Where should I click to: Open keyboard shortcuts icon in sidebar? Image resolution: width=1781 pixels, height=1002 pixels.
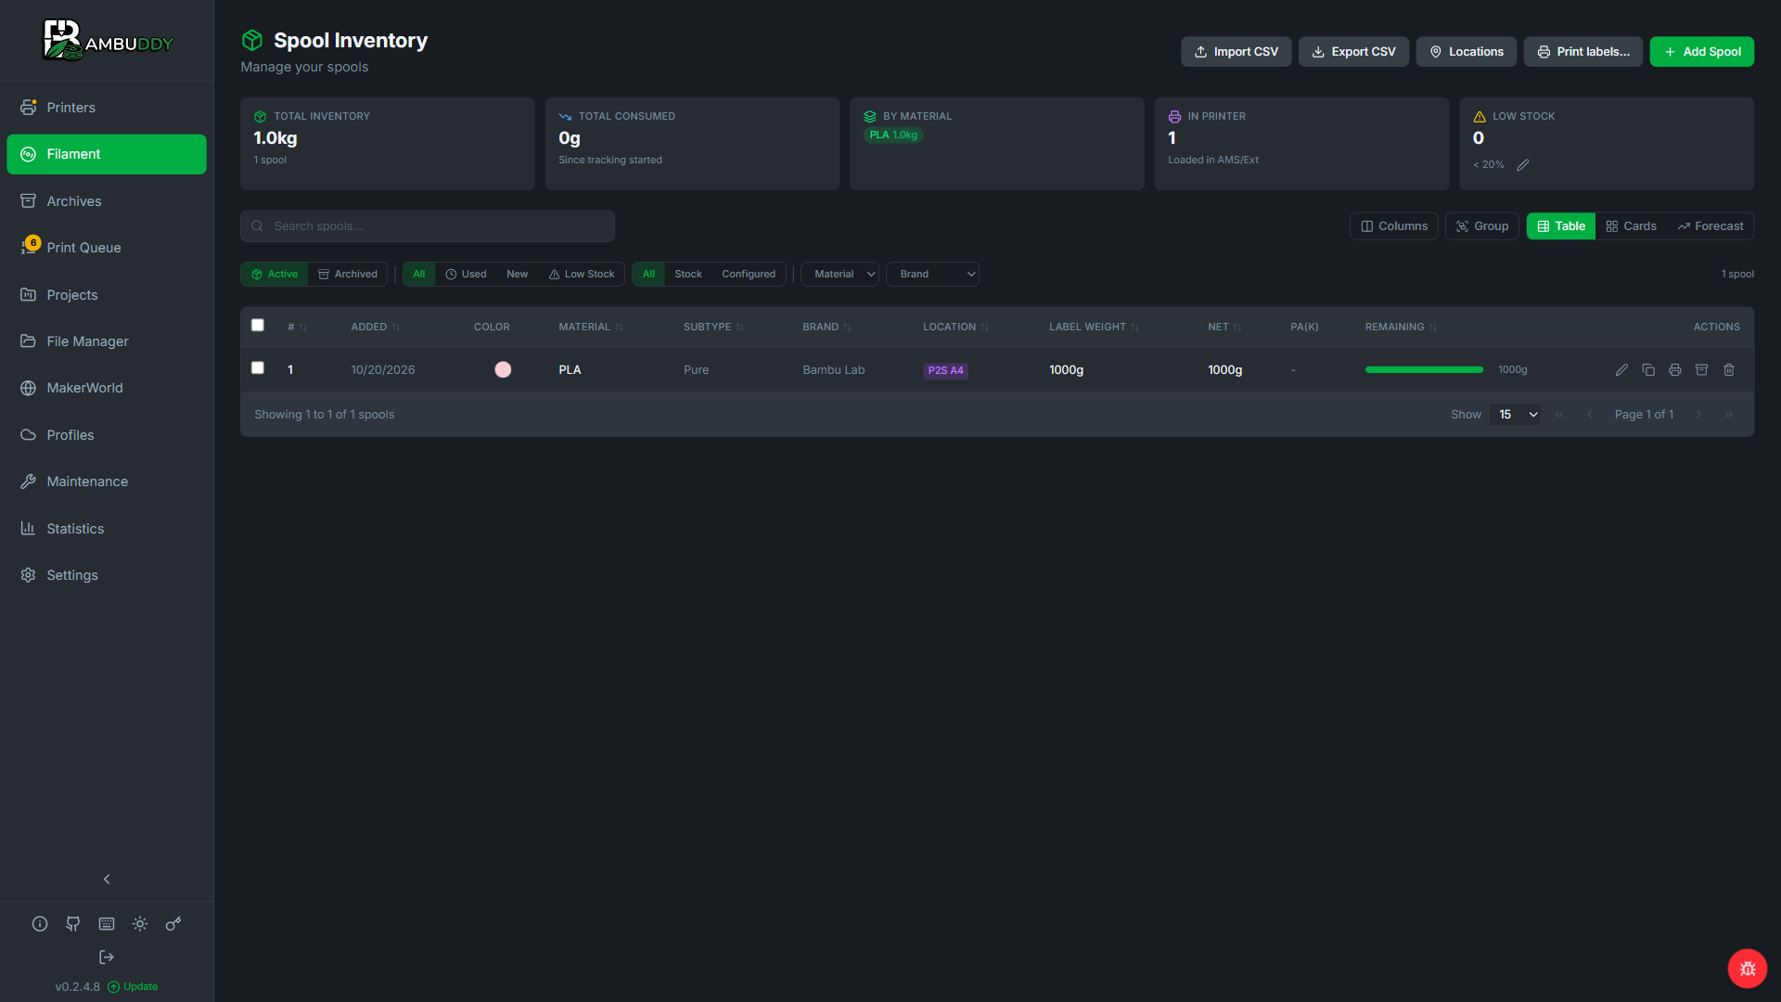coord(107,924)
